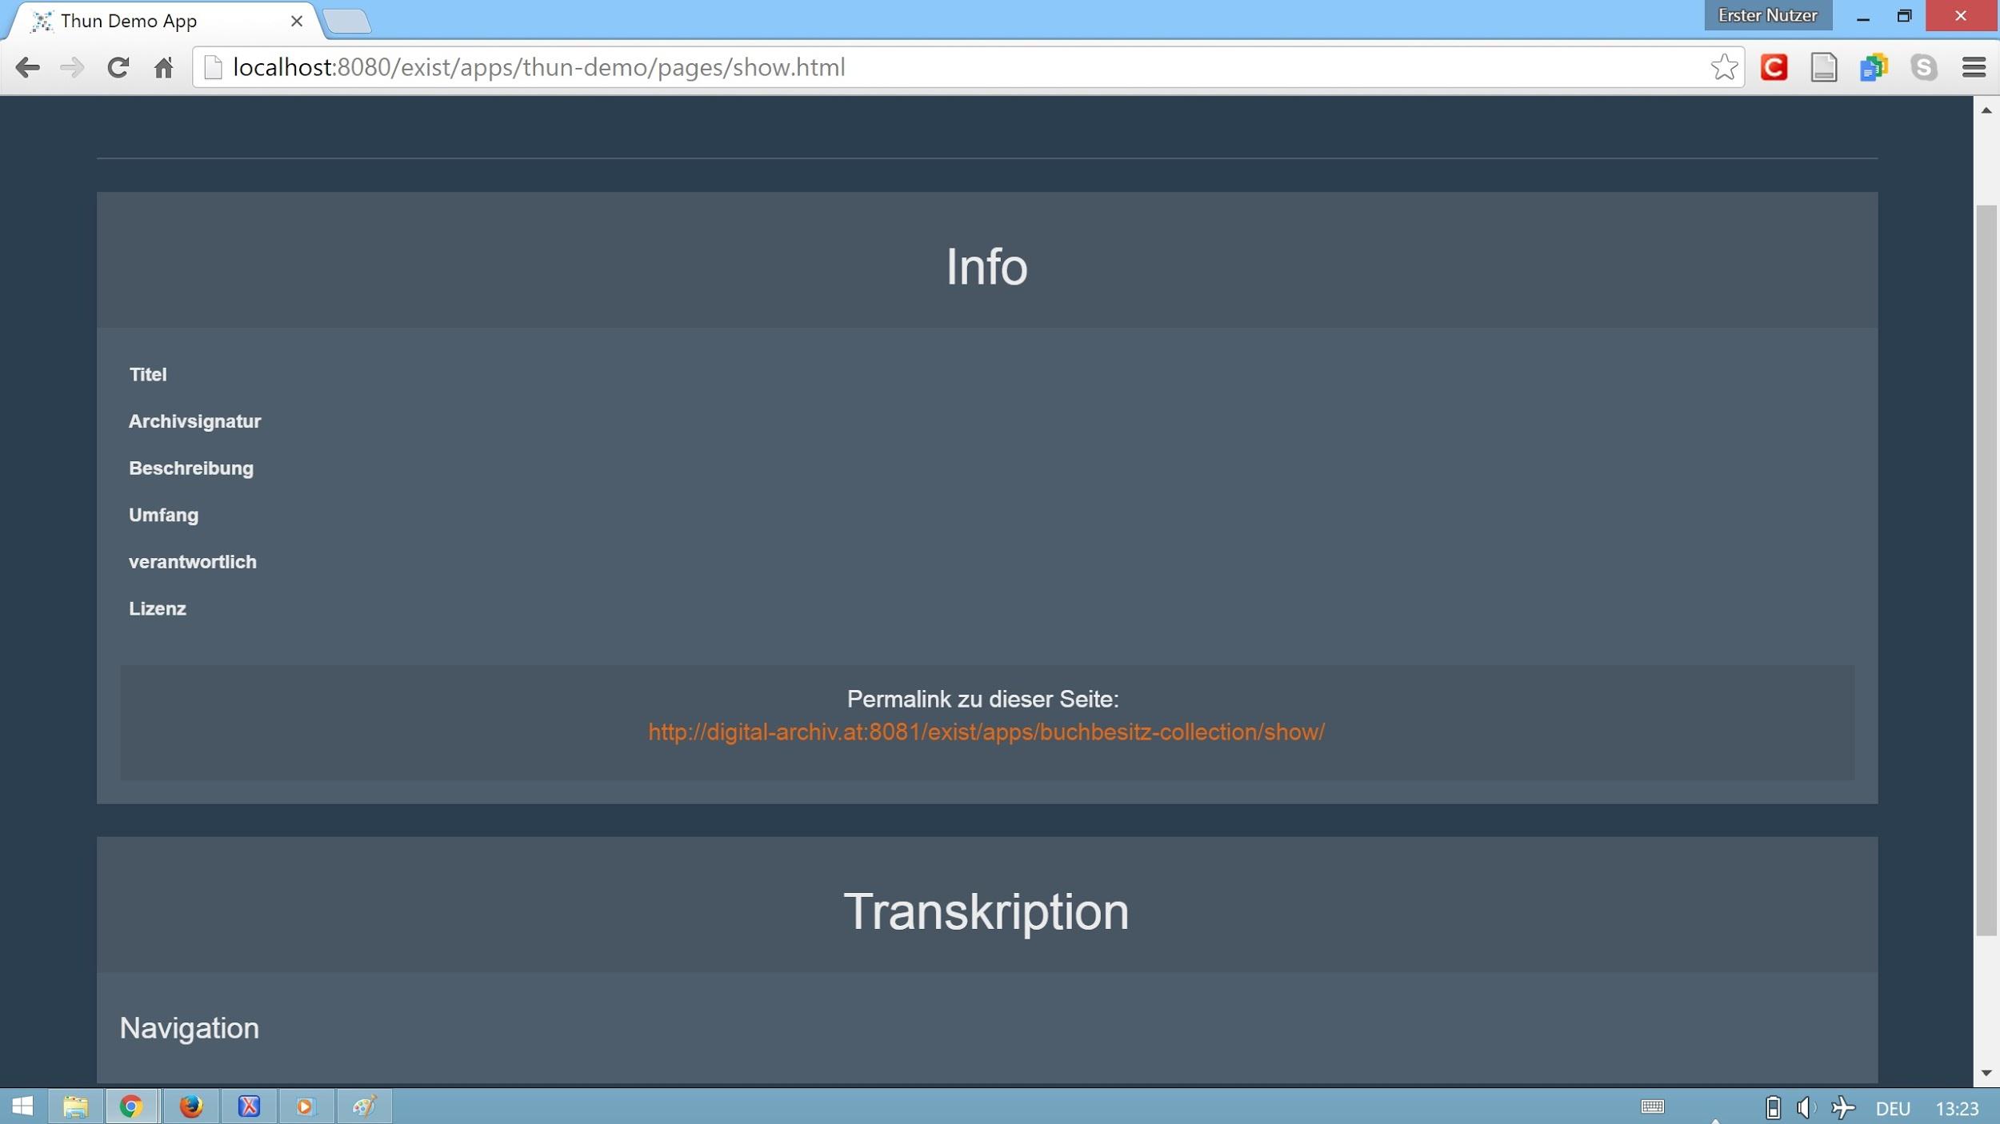Click the page document extension icon

pos(1823,68)
